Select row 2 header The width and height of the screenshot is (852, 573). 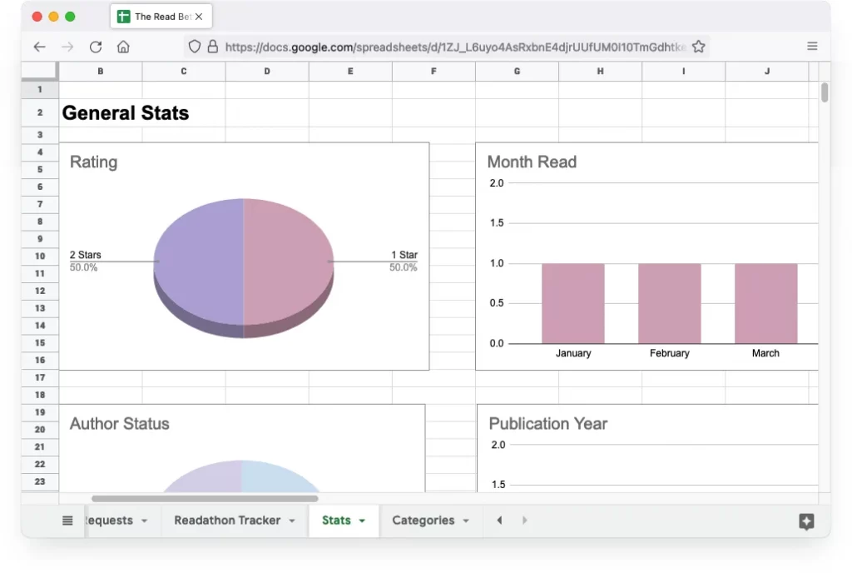tap(40, 112)
